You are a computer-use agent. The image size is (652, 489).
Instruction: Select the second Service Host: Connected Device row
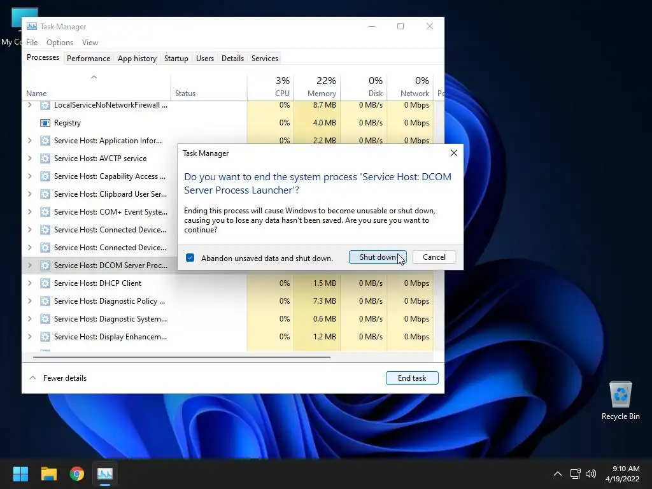click(100, 248)
